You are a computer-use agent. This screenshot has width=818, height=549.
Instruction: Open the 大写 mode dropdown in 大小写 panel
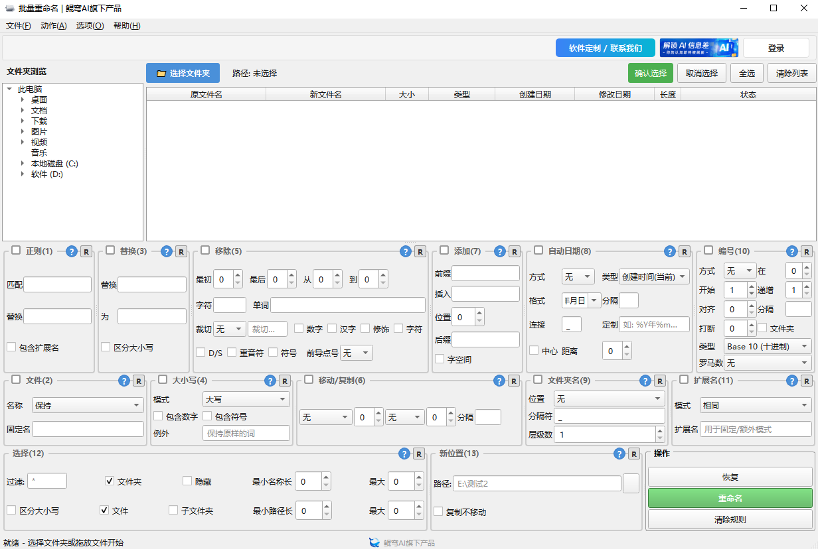click(246, 399)
